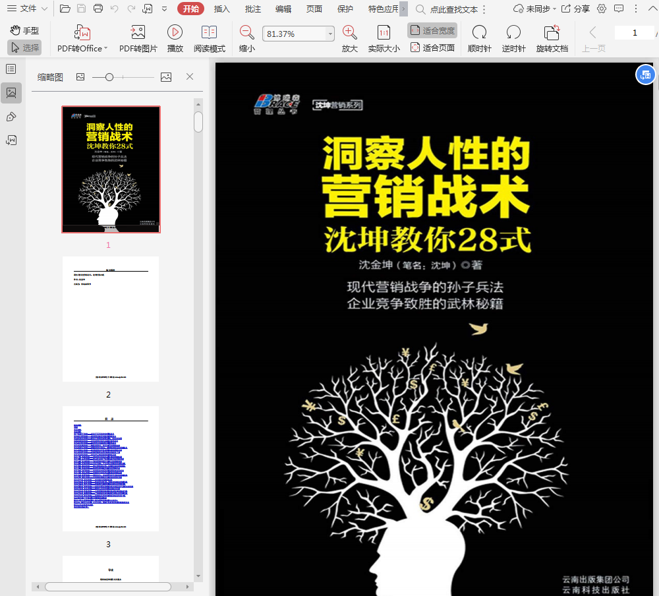This screenshot has width=659, height=596.
Task: Click the 81.37% zoom input field
Action: click(294, 34)
